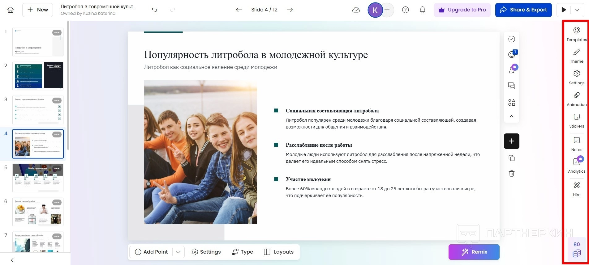The image size is (589, 265).
Task: Go to the next slide arrow
Action: coord(290,10)
